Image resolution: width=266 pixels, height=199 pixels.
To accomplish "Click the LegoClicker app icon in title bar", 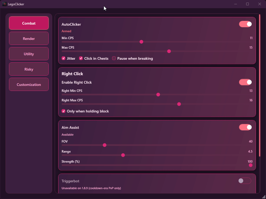I will [x=4, y=4].
